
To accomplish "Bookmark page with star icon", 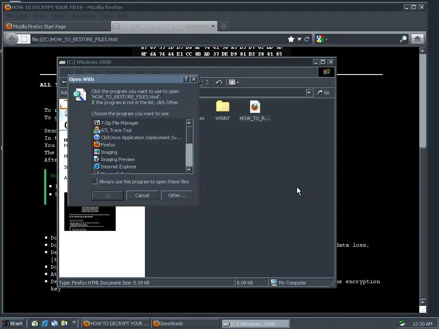I will point(291,39).
